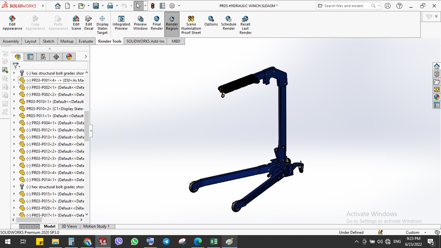The image size is (441, 248).
Task: Toggle Render Region button
Action: [172, 24]
